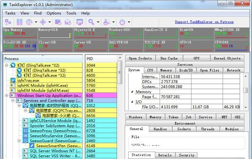Image resolution: width=252 pixels, height=159 pixels.
Task: Collapse the Services and Controller app node
Action: [x=13, y=101]
